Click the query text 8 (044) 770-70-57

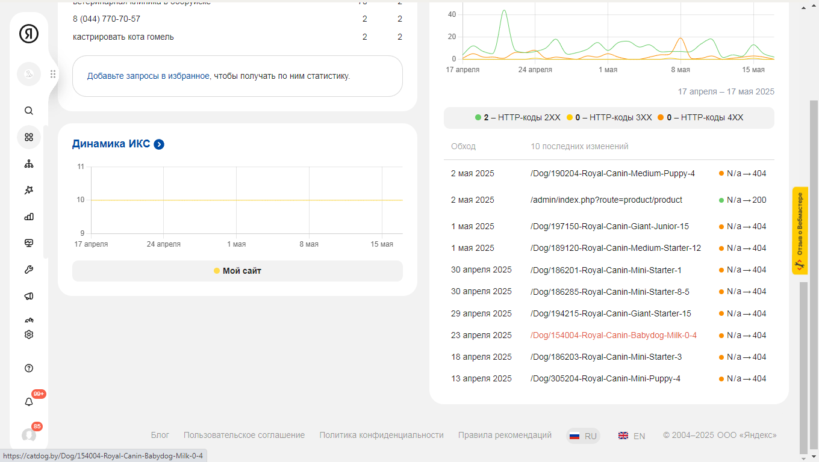tap(107, 19)
